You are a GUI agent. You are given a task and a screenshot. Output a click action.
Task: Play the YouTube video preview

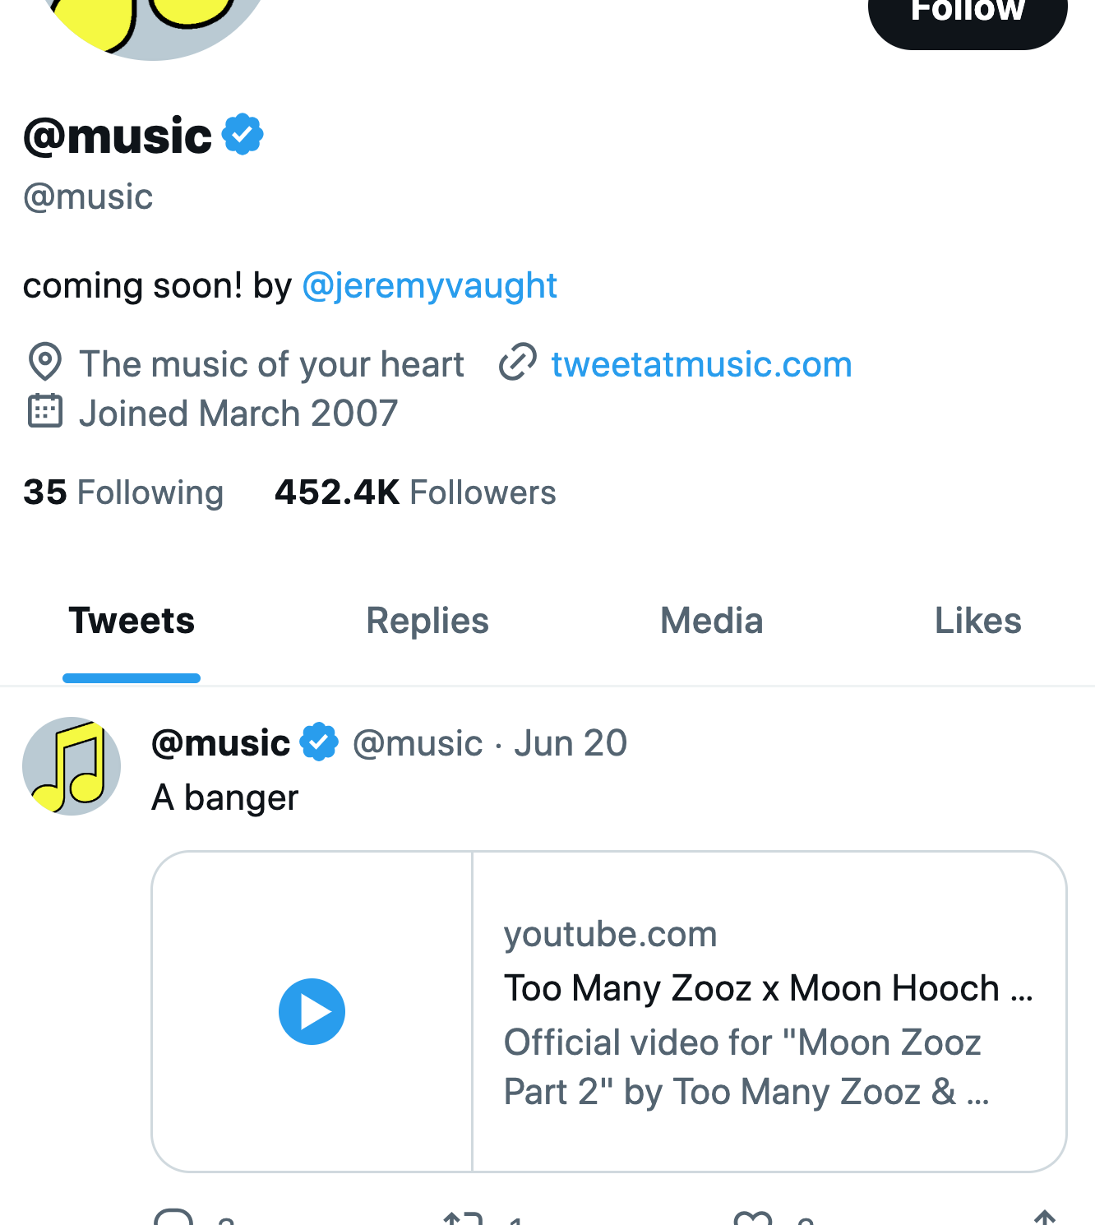312,1012
